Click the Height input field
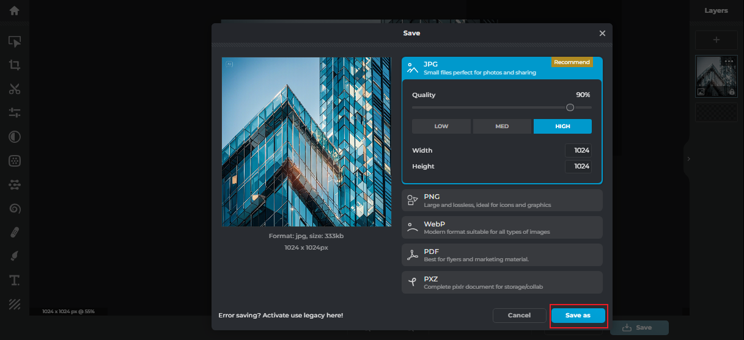The image size is (744, 340). [578, 166]
